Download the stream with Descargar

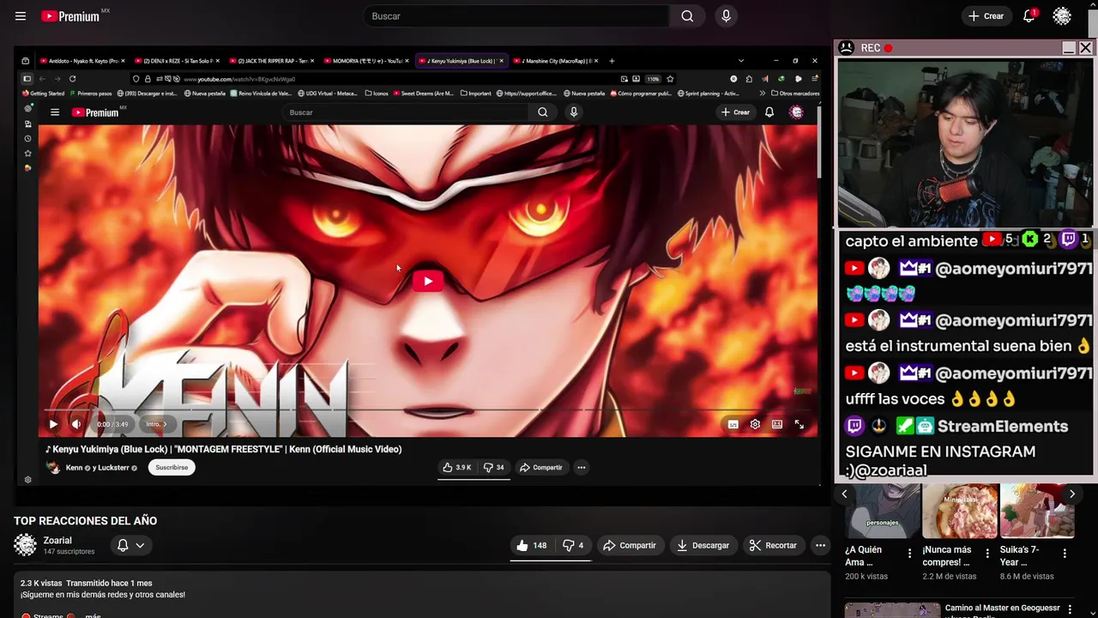tap(703, 545)
